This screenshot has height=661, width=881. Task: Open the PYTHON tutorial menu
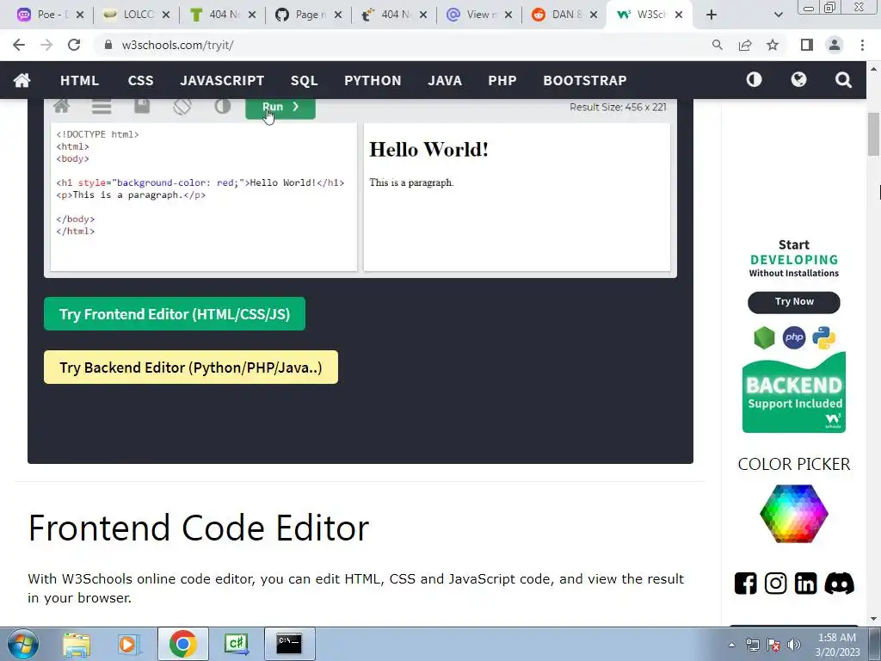pos(373,80)
